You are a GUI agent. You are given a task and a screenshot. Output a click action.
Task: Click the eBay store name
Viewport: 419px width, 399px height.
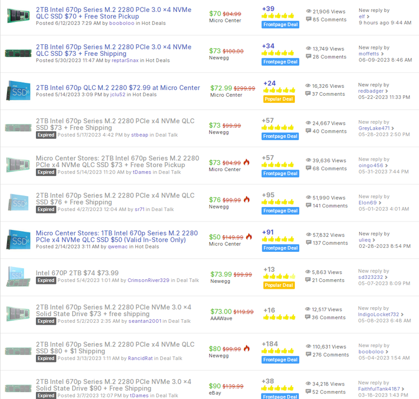(x=215, y=393)
